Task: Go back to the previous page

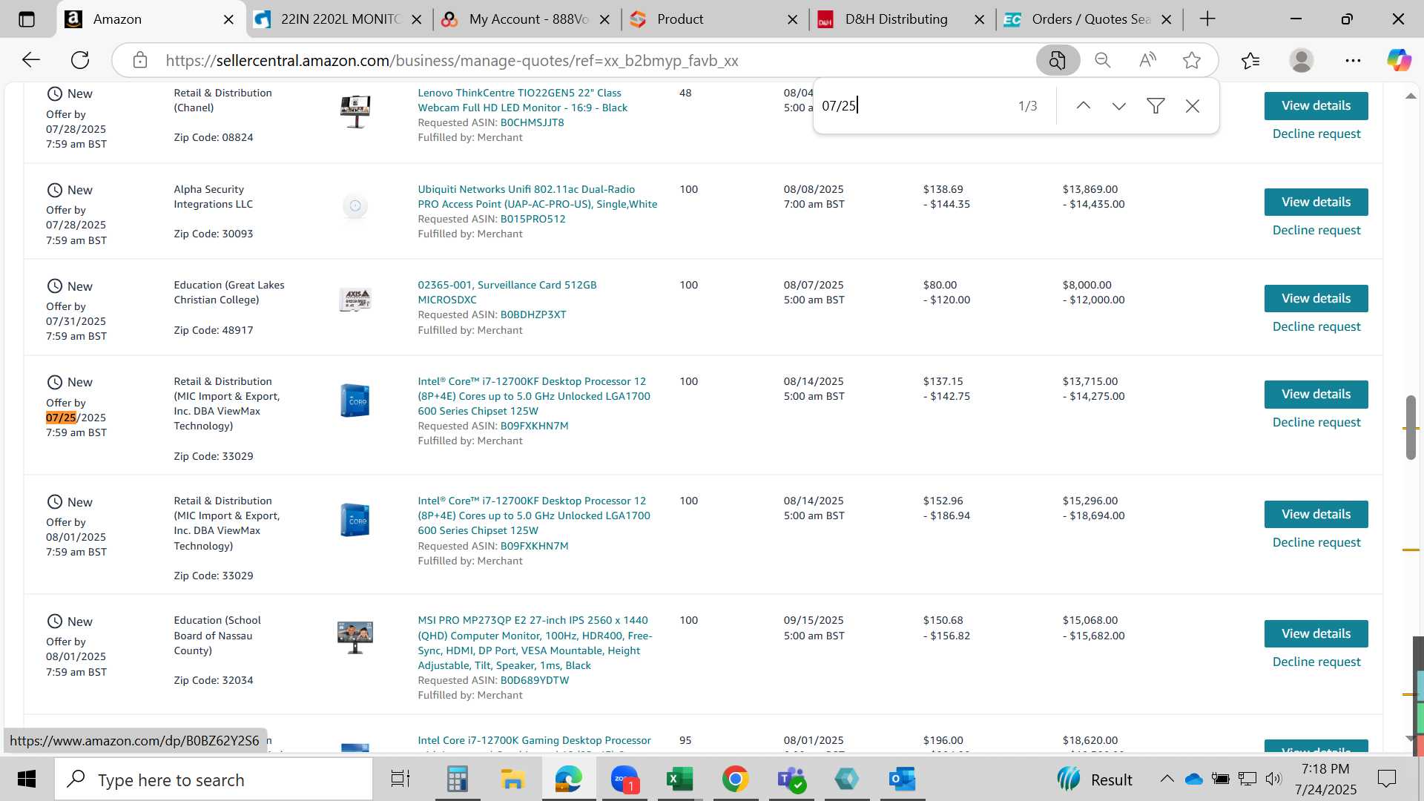Action: 30,60
